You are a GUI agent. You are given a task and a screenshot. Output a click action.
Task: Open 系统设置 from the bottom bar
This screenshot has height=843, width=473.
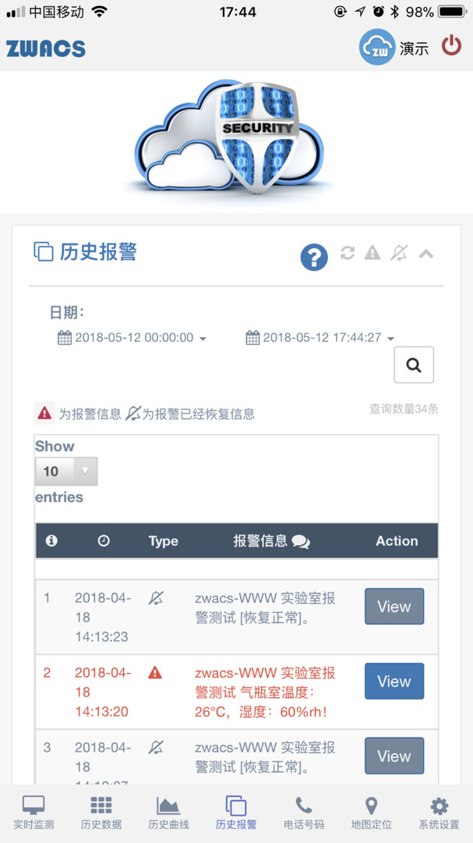coord(438,812)
